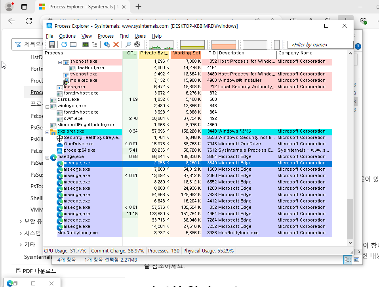
Task: Collapse the winlogon.exe tree node
Action: (x=48, y=107)
